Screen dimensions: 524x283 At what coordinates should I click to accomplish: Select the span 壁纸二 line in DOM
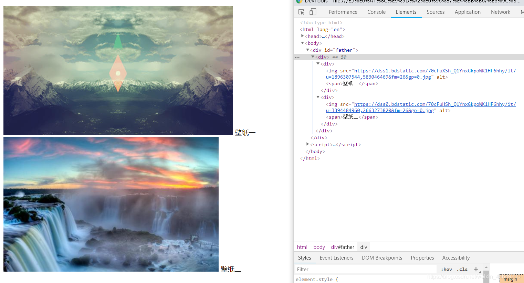tap(352, 117)
